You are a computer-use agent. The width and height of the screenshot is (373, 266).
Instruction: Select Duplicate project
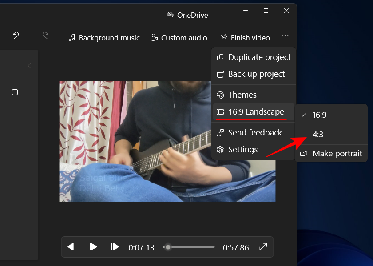259,57
